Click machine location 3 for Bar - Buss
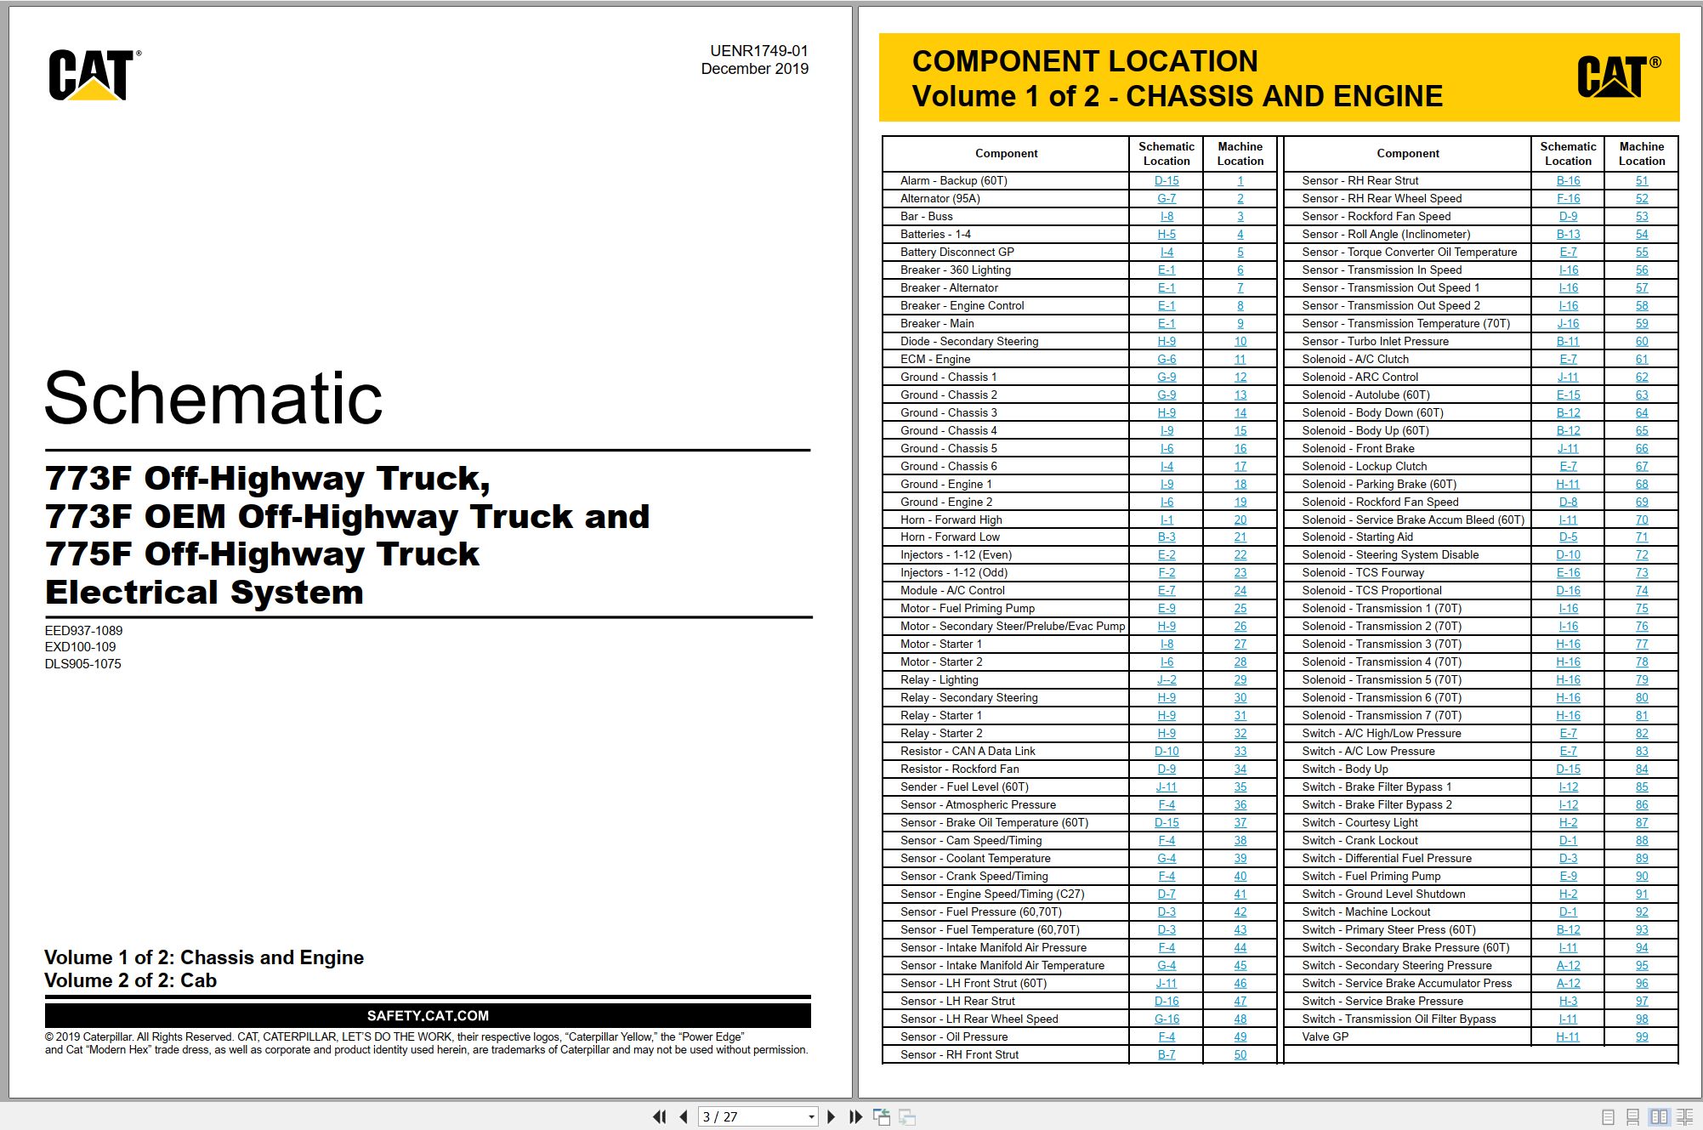 click(x=1240, y=217)
